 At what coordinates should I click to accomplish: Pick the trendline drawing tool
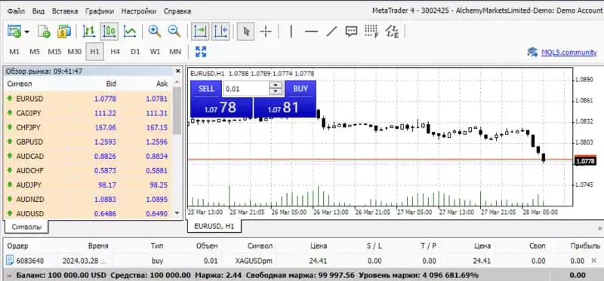click(x=331, y=32)
